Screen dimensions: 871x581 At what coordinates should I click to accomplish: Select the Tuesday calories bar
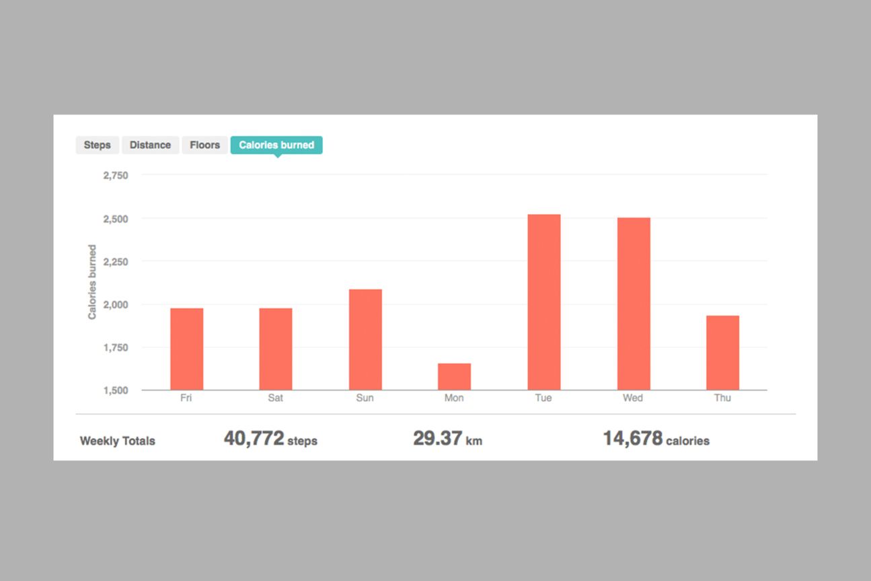coord(544,302)
